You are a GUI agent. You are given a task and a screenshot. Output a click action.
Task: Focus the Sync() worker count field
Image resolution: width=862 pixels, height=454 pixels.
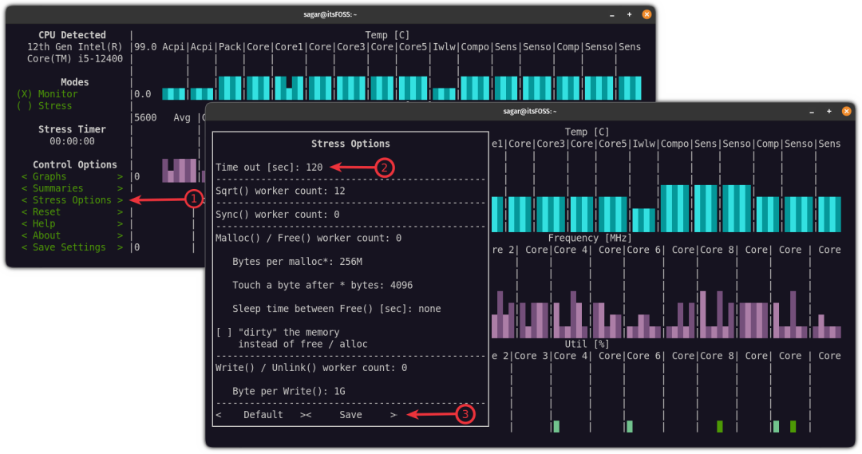tap(334, 215)
